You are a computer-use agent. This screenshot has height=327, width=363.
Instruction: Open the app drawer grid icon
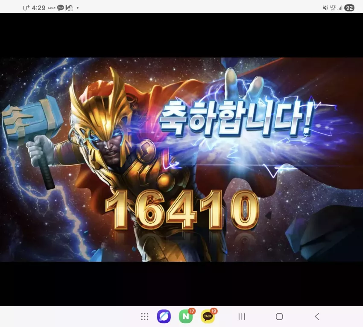coord(145,316)
